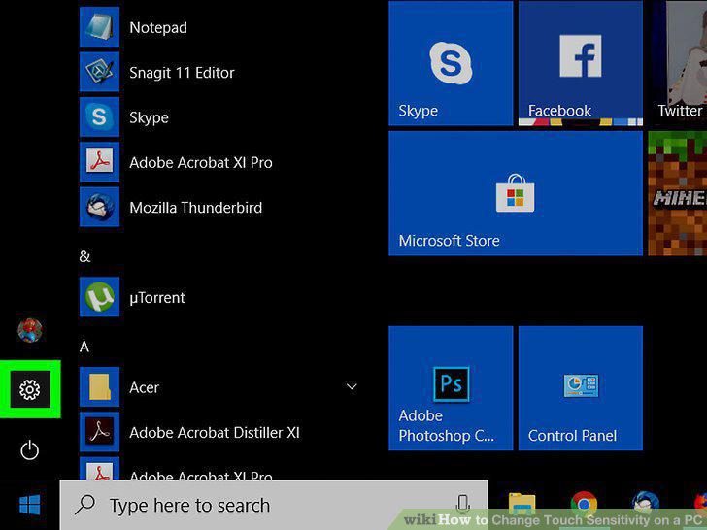Image resolution: width=707 pixels, height=530 pixels.
Task: Open the Twitter tile
Action: pos(679,63)
